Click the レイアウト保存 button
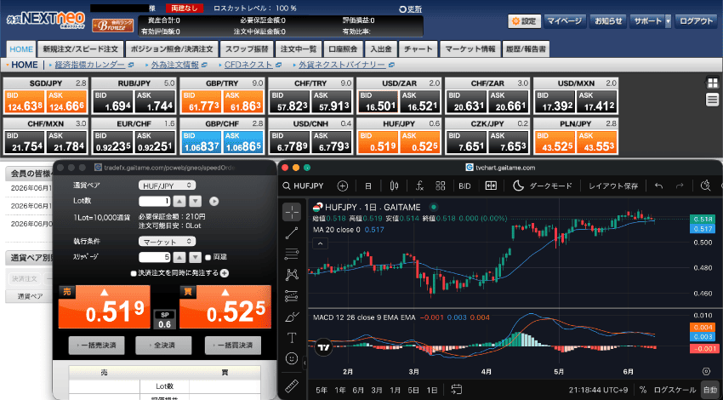This screenshot has width=723, height=400. pyautogui.click(x=613, y=186)
